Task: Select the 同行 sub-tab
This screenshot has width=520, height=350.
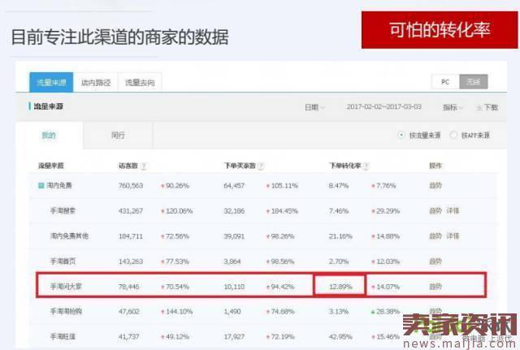Action: 118,136
